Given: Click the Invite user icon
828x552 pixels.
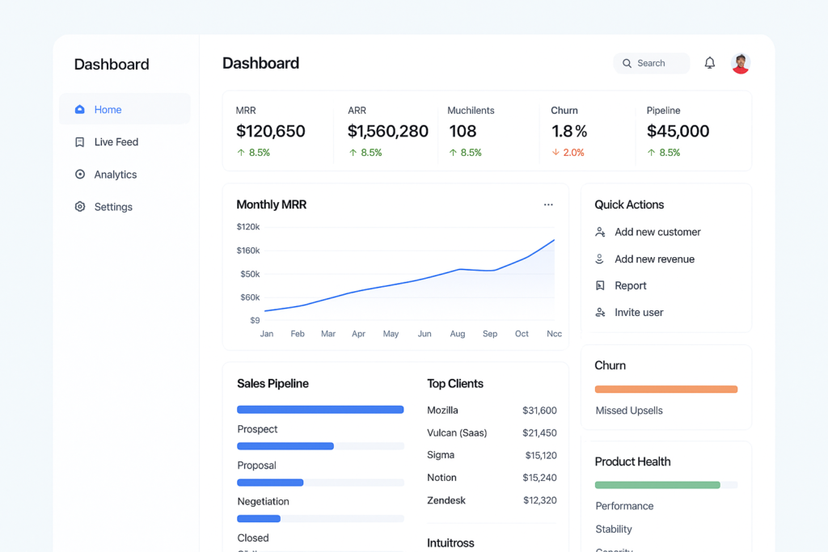Looking at the screenshot, I should tap(600, 313).
